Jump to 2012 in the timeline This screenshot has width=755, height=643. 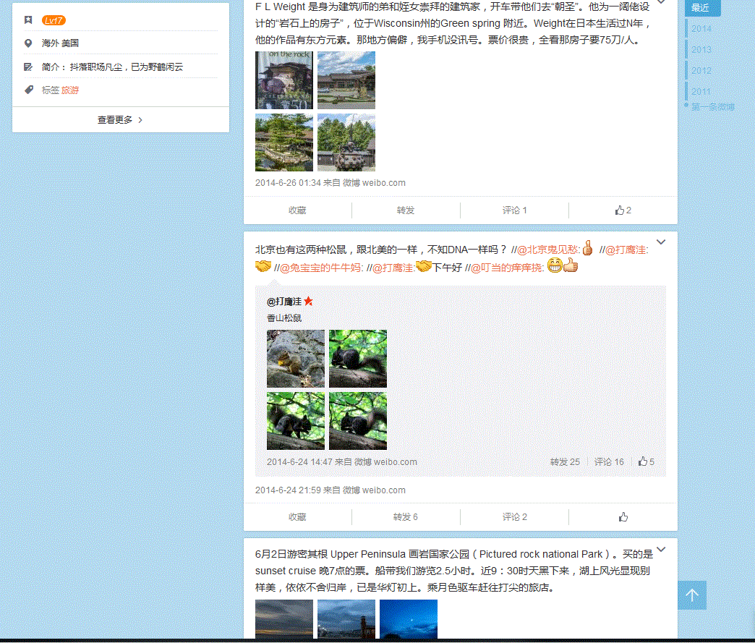(701, 71)
